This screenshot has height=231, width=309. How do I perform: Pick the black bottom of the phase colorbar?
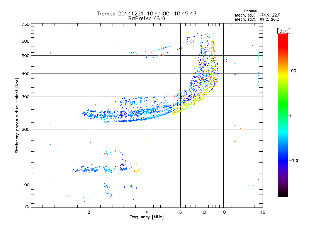pos(283,194)
